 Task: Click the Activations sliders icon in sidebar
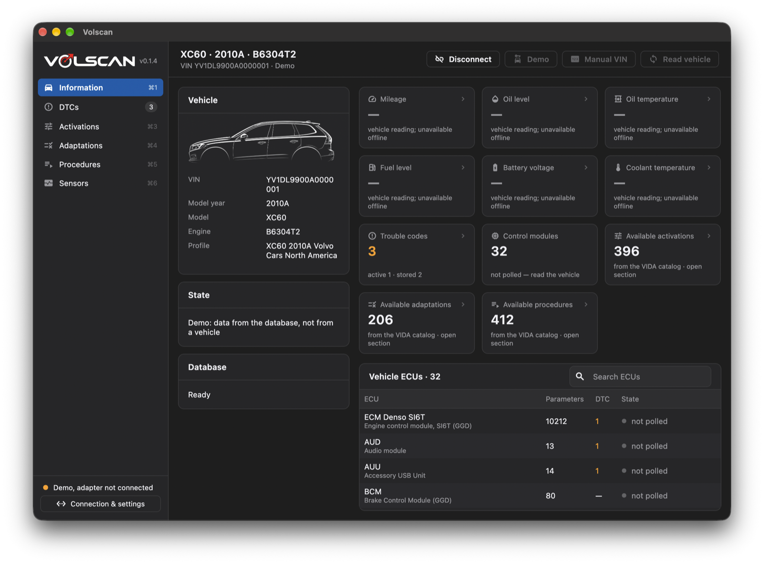coord(49,126)
